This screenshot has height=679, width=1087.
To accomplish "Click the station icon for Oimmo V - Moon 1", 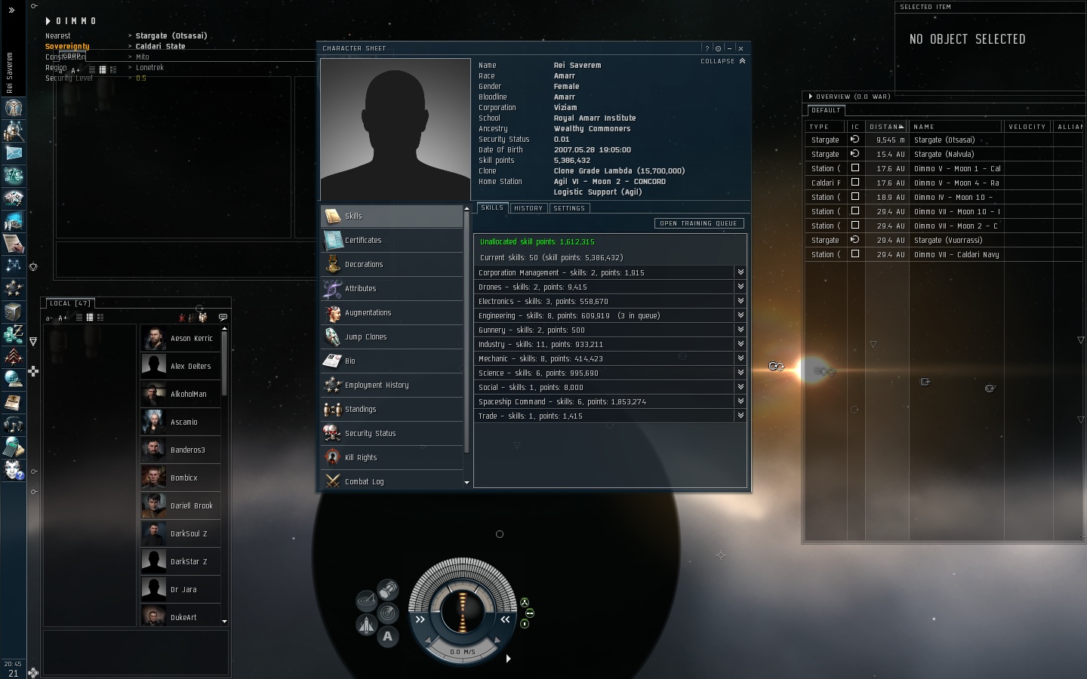I will tap(855, 168).
